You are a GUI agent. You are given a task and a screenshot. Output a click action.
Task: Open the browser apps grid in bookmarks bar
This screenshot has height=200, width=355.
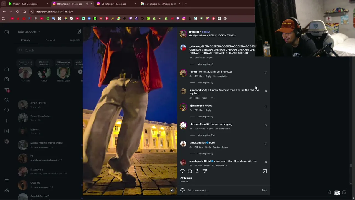point(4,19)
